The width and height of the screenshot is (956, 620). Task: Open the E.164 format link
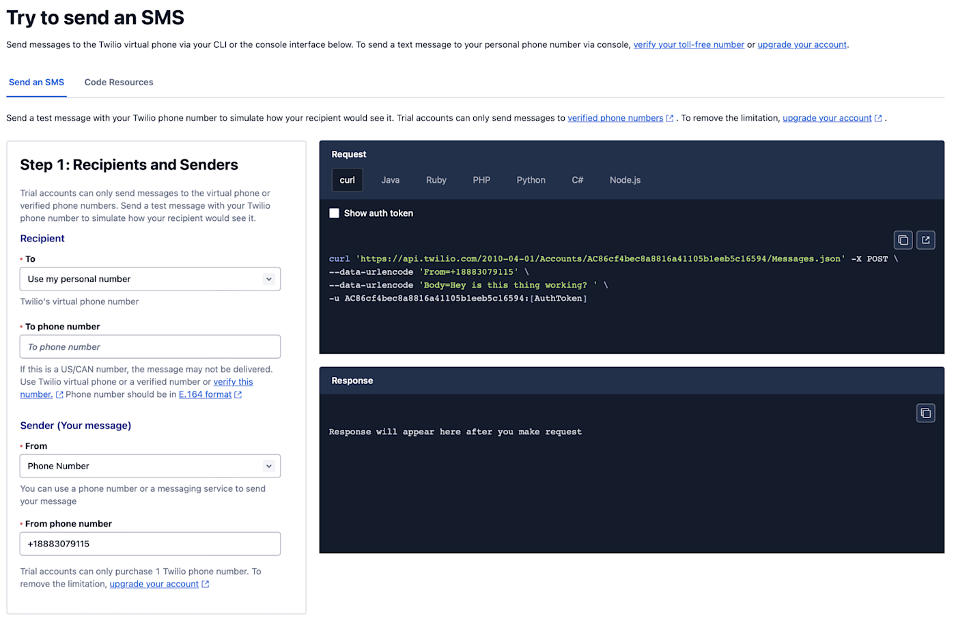[x=205, y=395]
